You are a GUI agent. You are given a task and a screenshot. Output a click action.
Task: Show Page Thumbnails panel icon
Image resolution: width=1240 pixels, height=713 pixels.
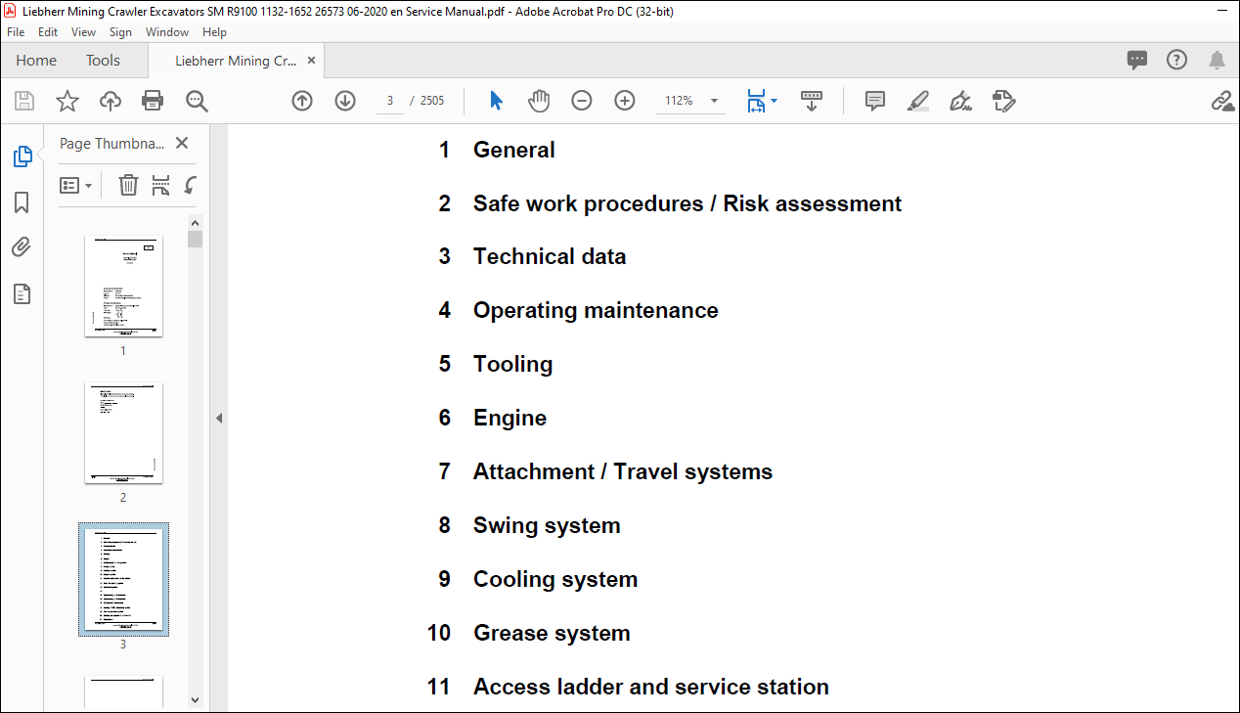pos(22,156)
